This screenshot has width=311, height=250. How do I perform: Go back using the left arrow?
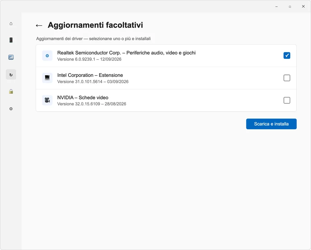(x=39, y=25)
